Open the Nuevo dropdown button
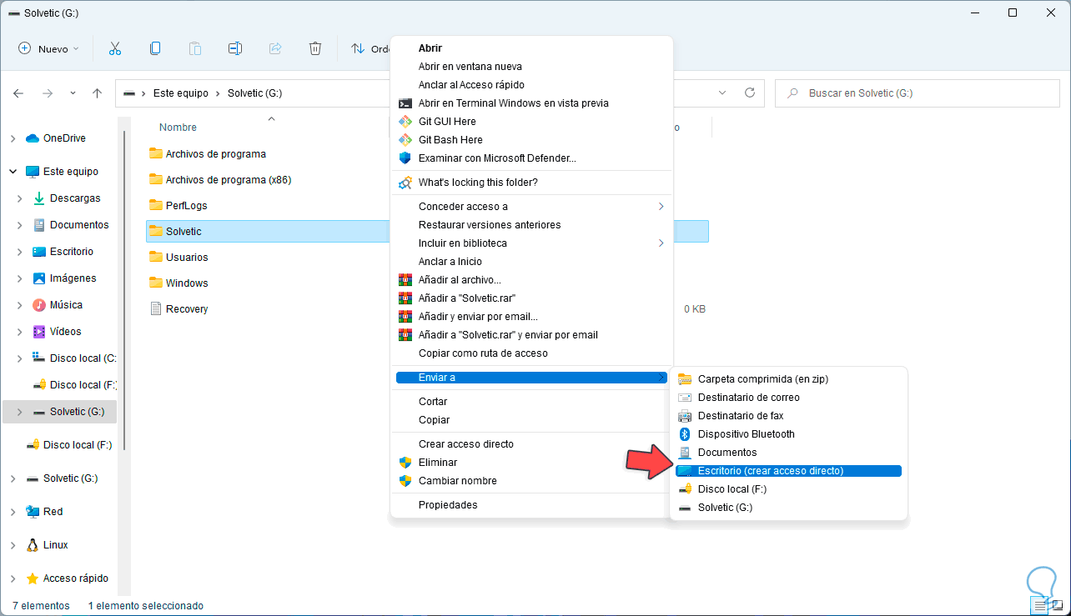 (x=48, y=48)
